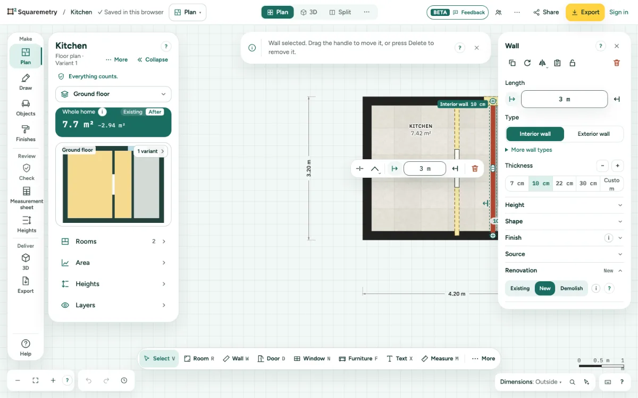Click the lock icon in Wall panel

[572, 63]
